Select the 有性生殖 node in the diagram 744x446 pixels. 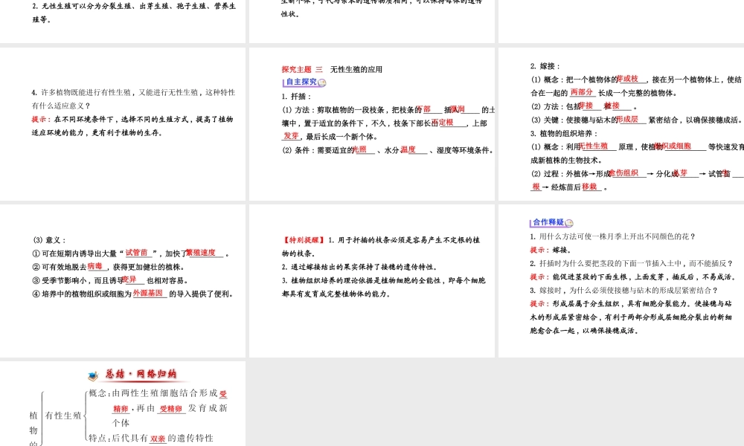coord(63,416)
